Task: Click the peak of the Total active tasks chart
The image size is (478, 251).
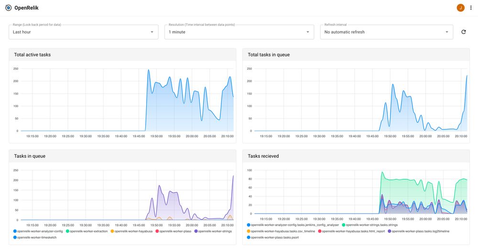Action: click(149, 70)
